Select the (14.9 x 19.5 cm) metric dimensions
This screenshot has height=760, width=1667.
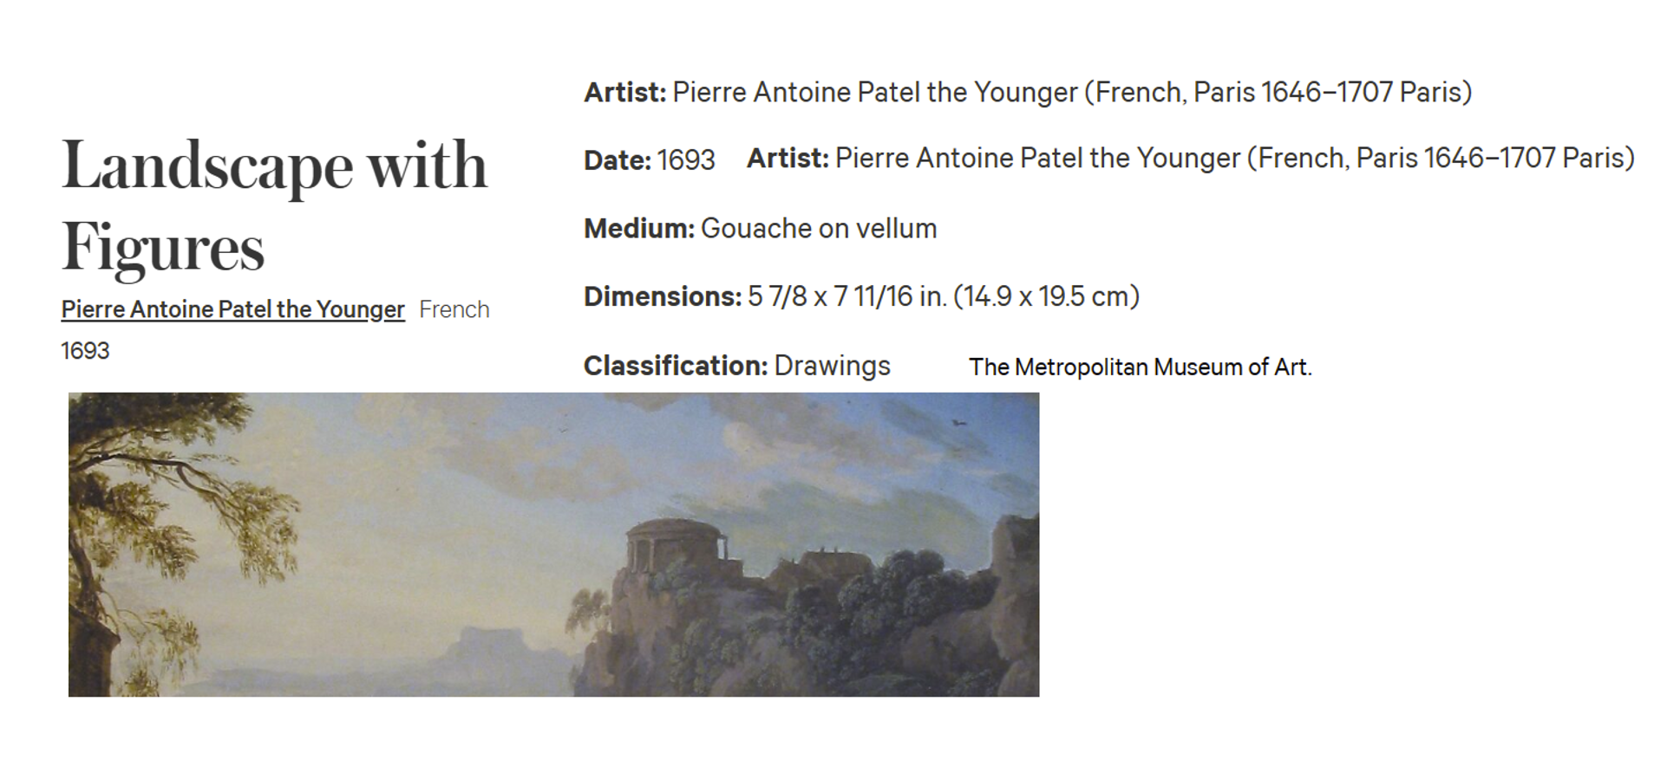[1046, 296]
